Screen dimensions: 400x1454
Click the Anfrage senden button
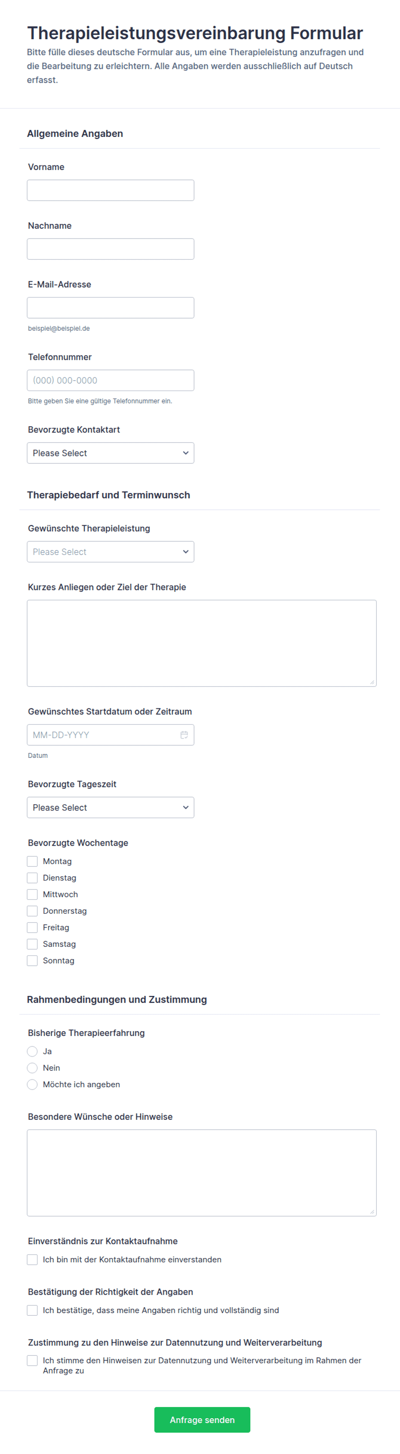[x=202, y=1420]
